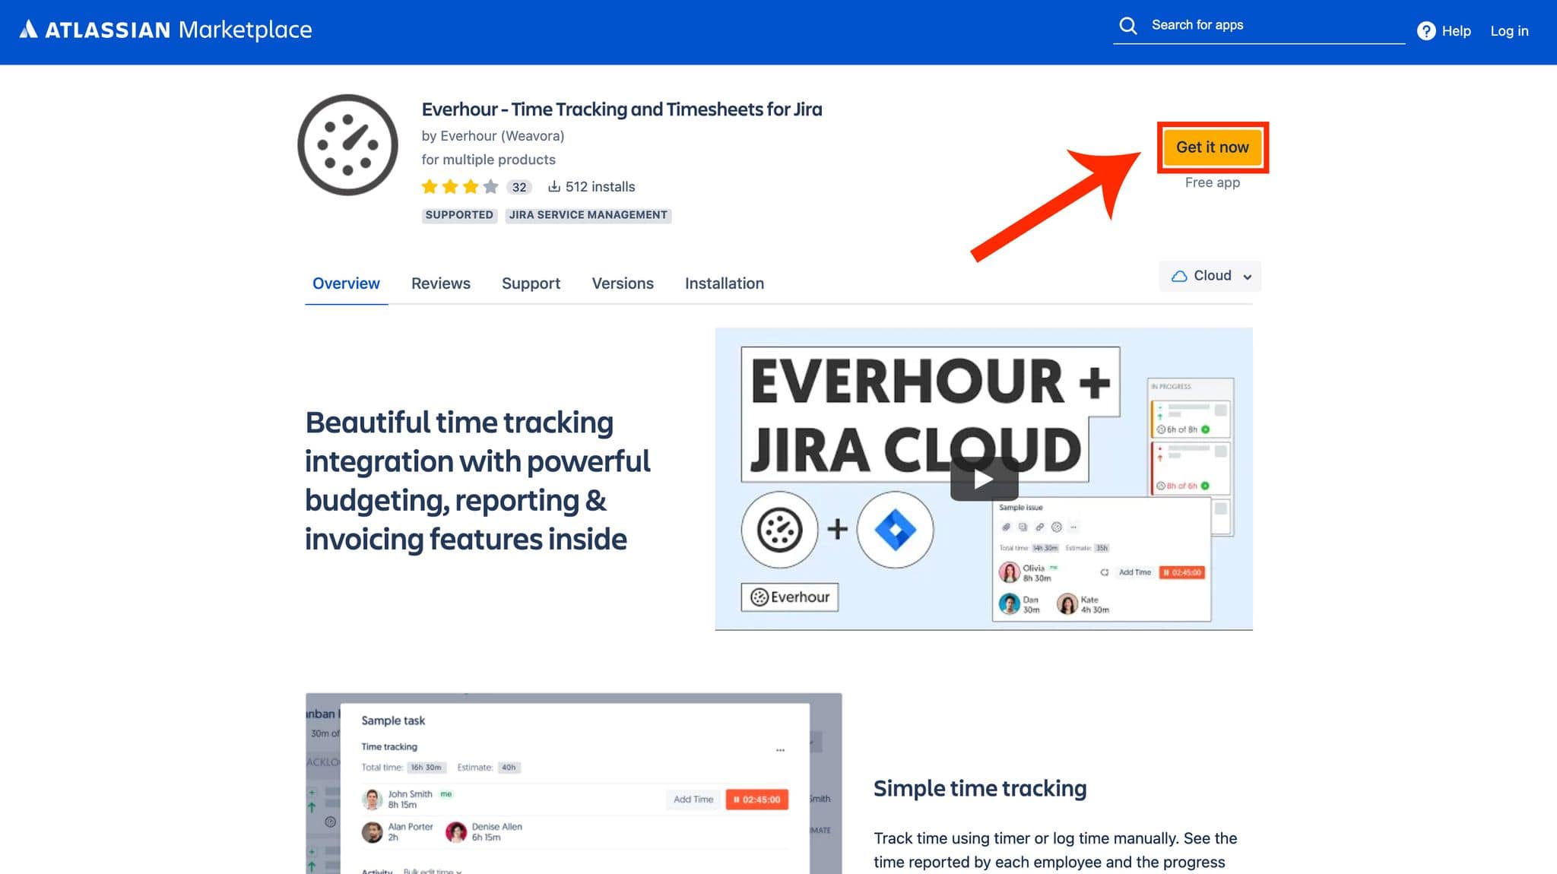
Task: Click the 'Free app' label
Action: pos(1213,182)
